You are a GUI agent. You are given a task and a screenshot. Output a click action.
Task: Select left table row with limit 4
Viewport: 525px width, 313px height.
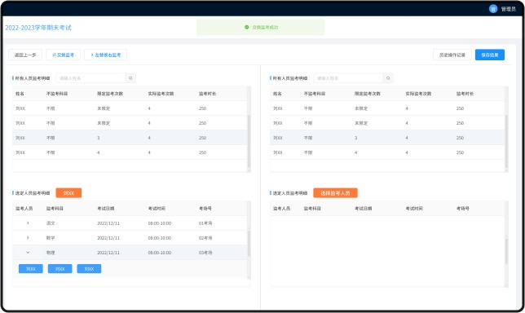(x=130, y=152)
